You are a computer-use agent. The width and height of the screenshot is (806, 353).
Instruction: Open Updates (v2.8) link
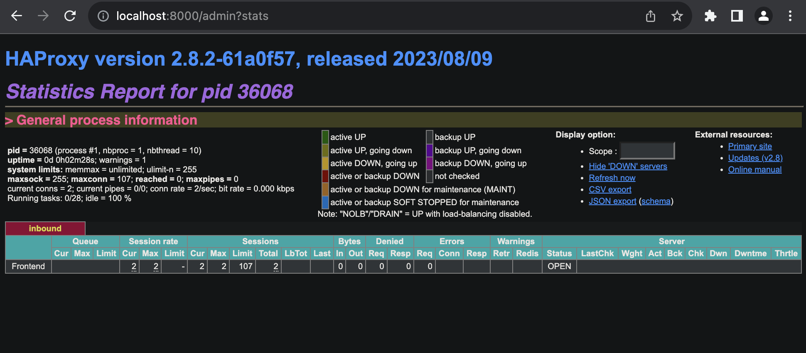coord(755,158)
